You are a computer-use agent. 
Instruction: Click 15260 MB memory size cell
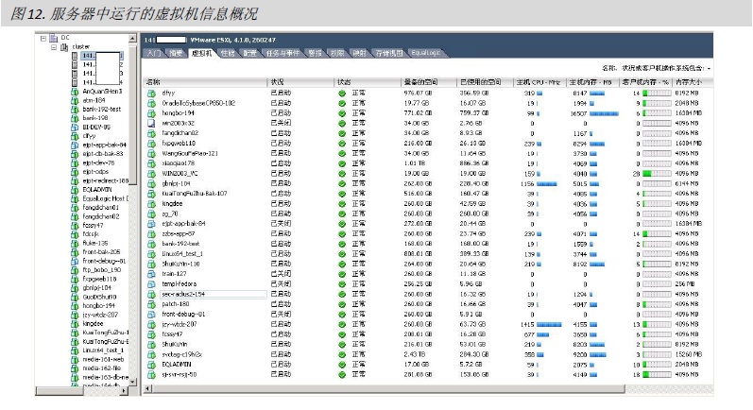click(x=688, y=354)
